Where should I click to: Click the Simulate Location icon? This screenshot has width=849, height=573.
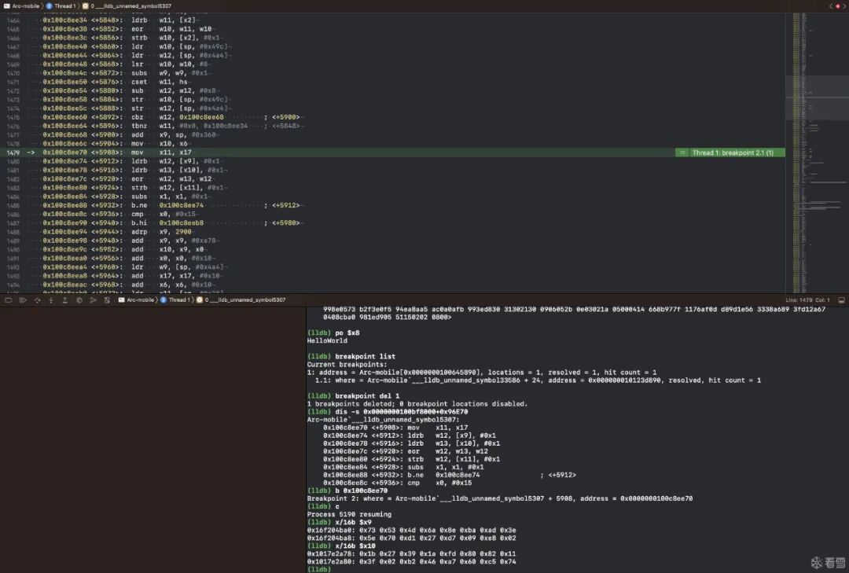pos(107,300)
